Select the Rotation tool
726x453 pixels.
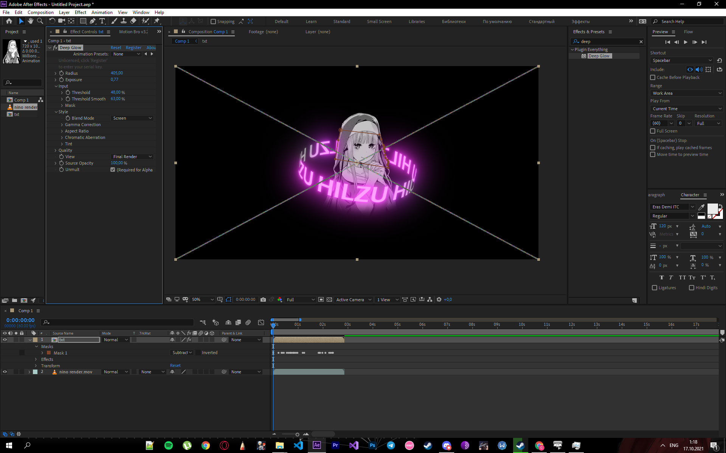point(52,21)
